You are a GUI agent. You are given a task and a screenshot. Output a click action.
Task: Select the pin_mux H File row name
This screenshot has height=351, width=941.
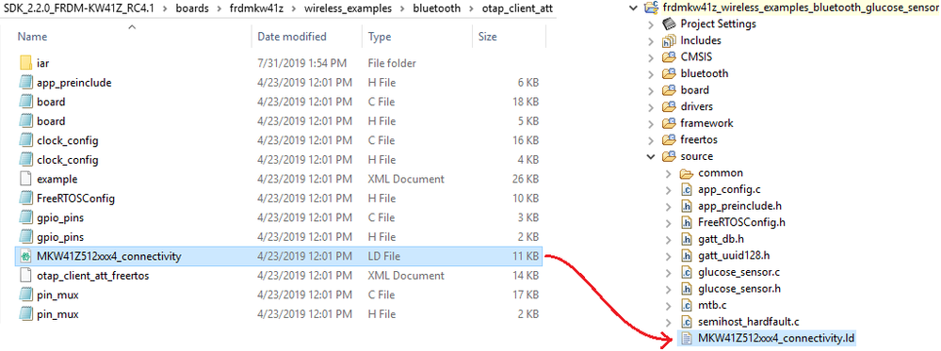[57, 313]
